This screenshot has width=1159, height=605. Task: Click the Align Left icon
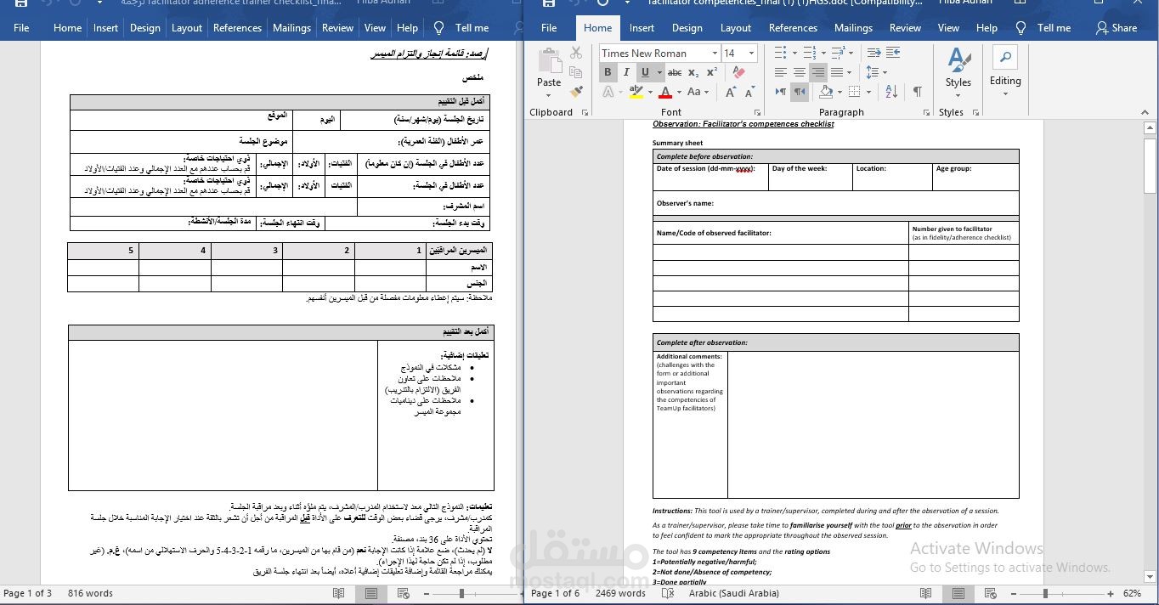click(781, 72)
